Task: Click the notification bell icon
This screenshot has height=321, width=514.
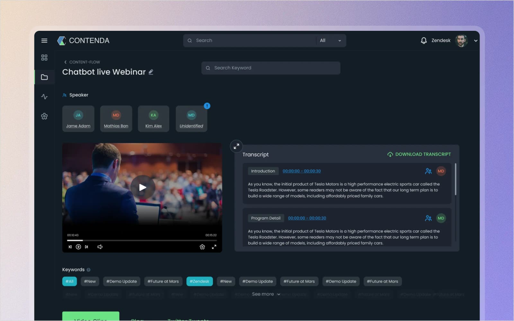Action: tap(424, 40)
